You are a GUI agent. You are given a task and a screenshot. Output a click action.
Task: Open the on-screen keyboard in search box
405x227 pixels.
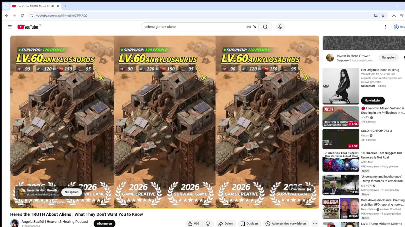[249, 27]
